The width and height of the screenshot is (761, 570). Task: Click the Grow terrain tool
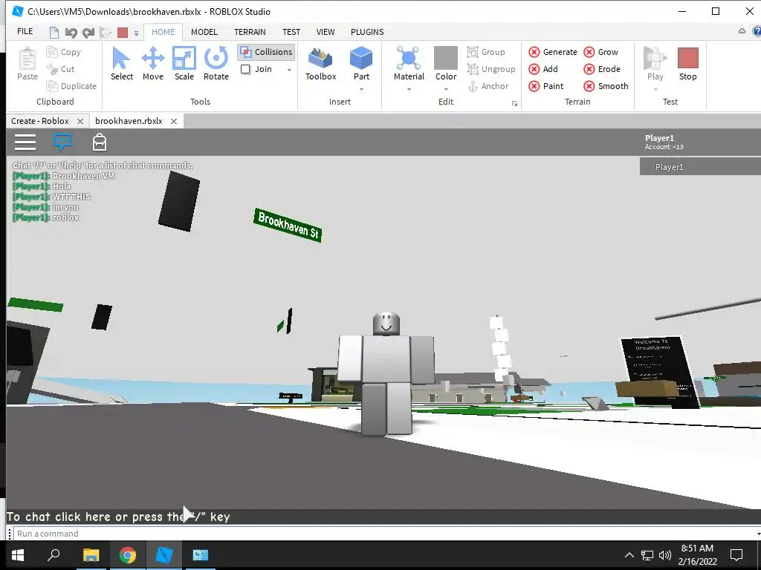600,52
